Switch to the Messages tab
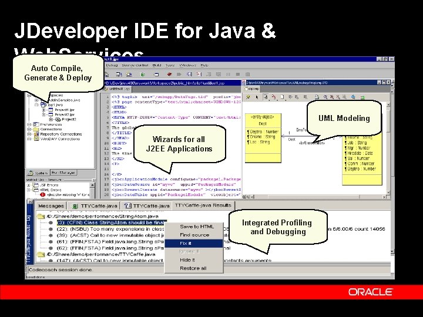 (x=51, y=206)
